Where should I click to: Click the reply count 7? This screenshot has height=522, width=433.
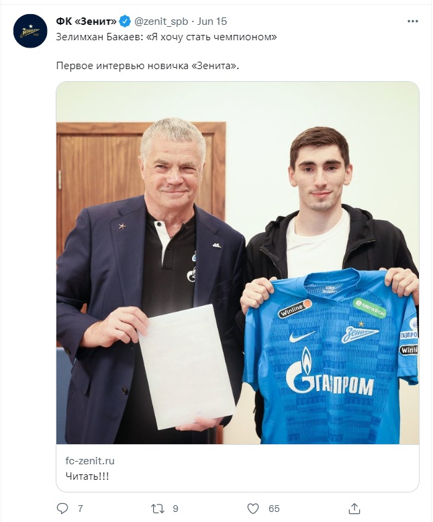click(x=81, y=509)
